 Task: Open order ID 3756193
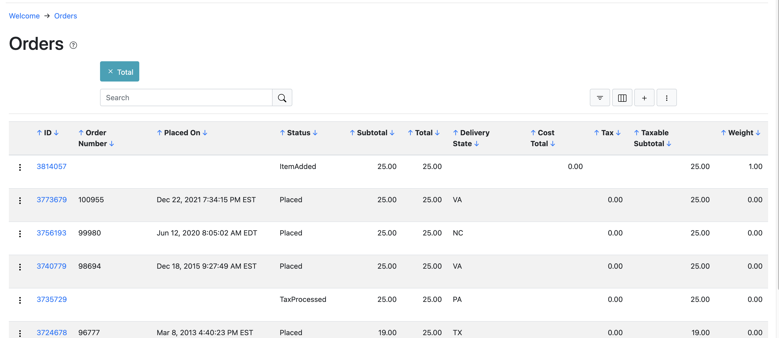(x=51, y=233)
